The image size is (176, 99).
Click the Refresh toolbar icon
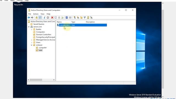(x=59, y=18)
